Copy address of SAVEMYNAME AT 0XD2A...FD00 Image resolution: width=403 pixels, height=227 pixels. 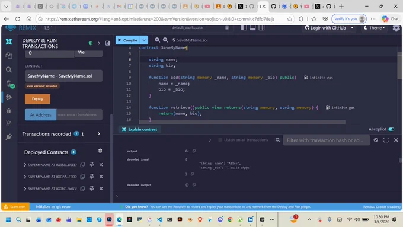pyautogui.click(x=82, y=177)
